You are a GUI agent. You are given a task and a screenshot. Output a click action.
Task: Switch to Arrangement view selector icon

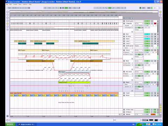160,12
